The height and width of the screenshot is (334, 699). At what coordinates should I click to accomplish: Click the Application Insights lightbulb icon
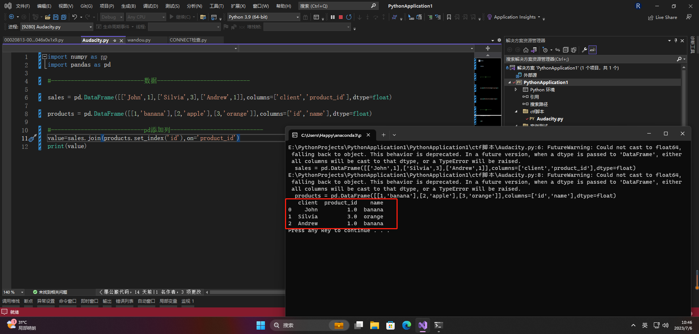[489, 17]
